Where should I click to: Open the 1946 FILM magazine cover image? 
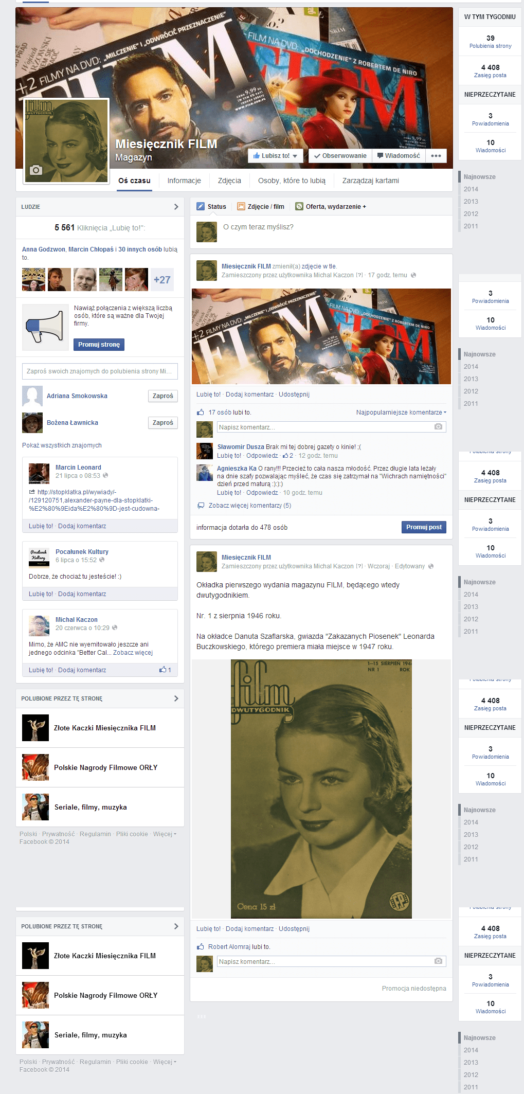[x=321, y=789]
